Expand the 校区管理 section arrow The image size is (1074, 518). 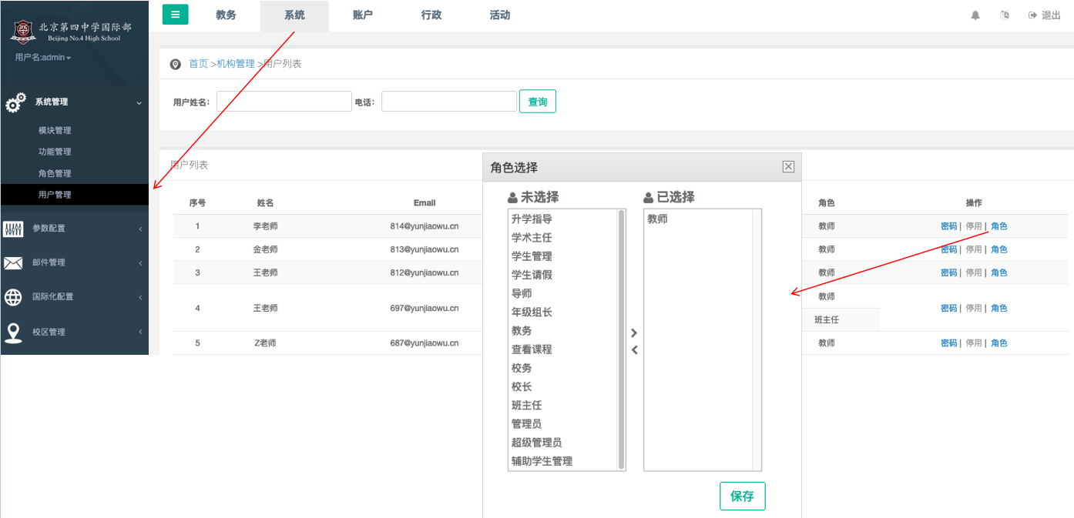[140, 333]
